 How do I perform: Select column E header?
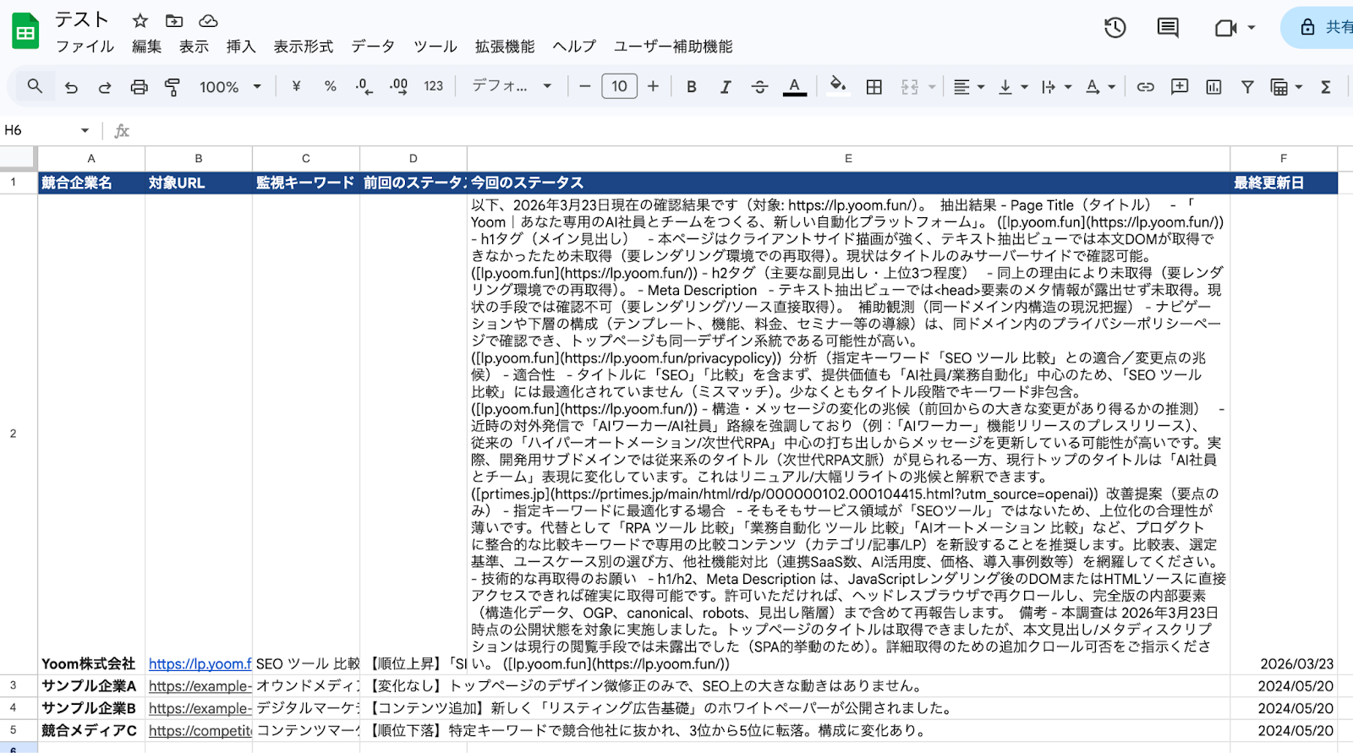[x=848, y=158]
